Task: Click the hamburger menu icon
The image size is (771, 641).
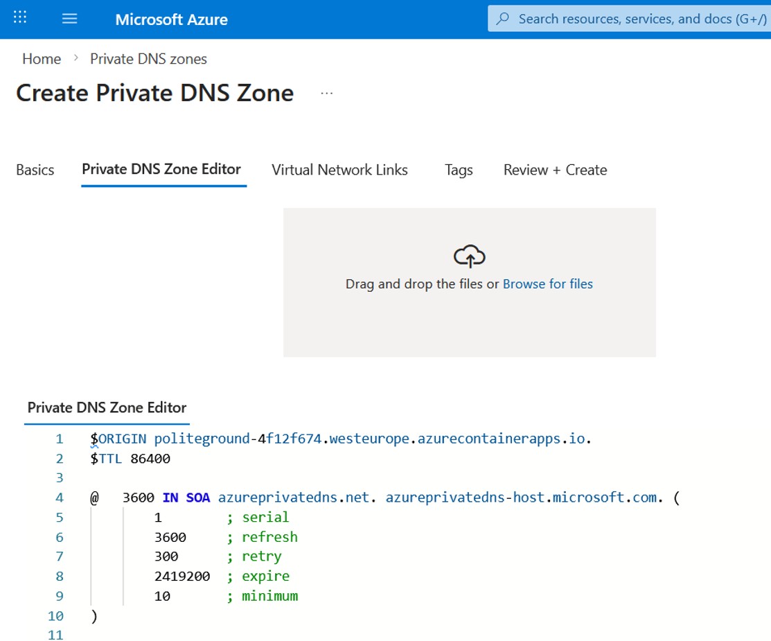Action: tap(69, 19)
